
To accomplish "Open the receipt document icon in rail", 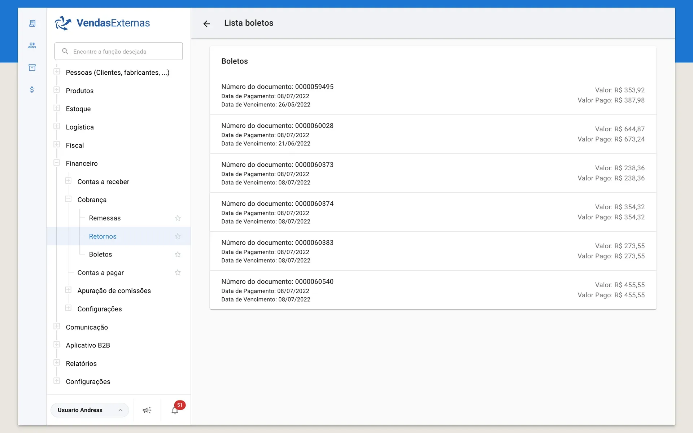I will [x=32, y=23].
